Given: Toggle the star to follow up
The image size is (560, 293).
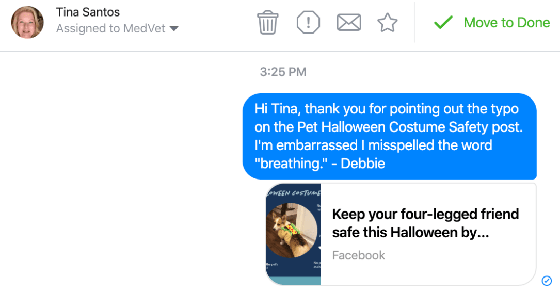Looking at the screenshot, I should (x=387, y=23).
